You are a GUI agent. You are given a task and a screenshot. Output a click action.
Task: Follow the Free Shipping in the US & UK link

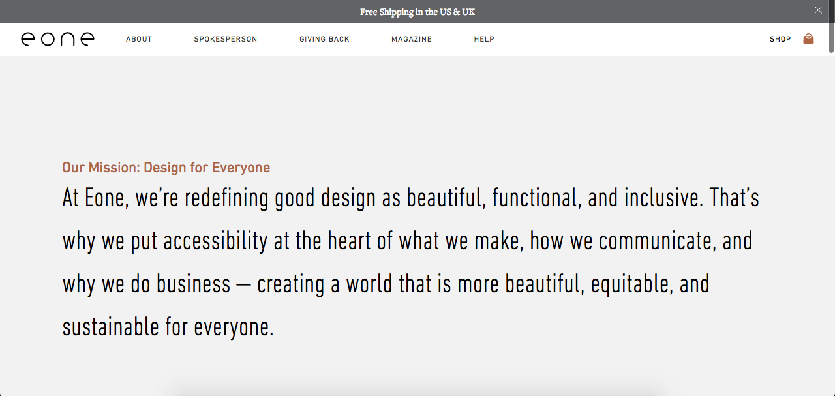[417, 12]
